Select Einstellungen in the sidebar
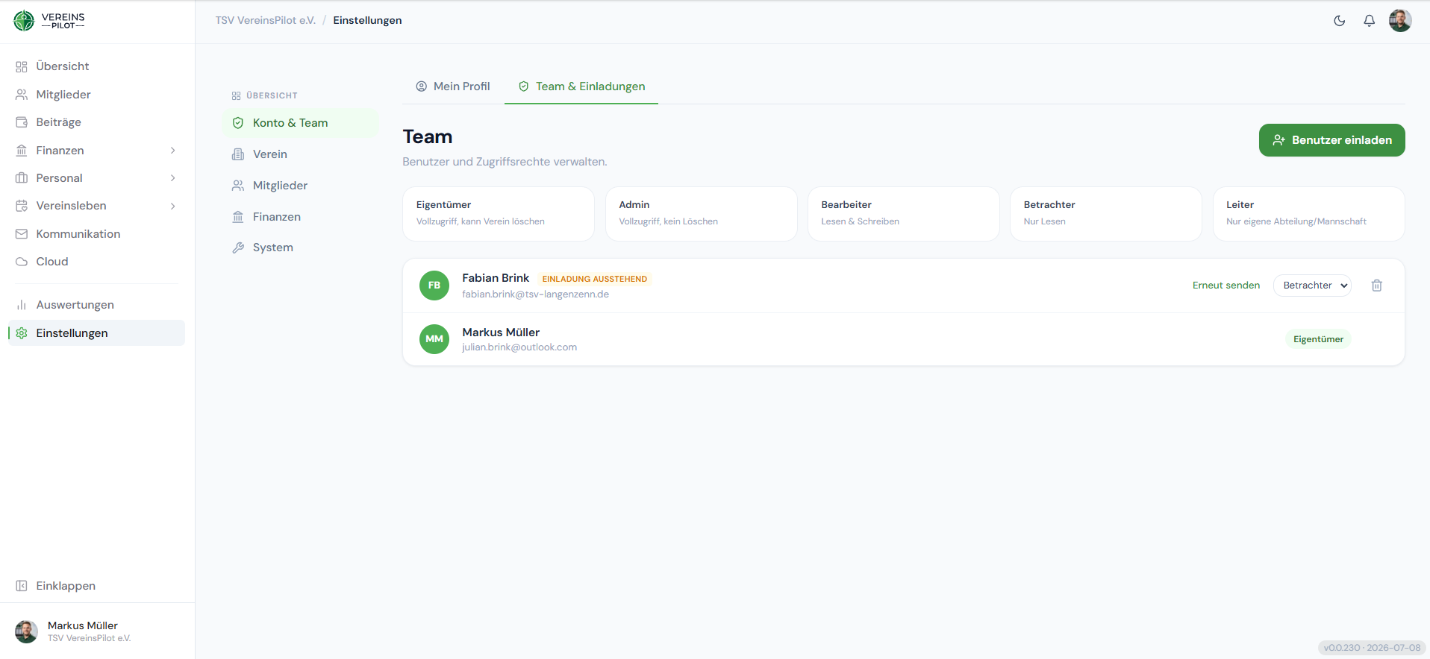 click(x=97, y=333)
